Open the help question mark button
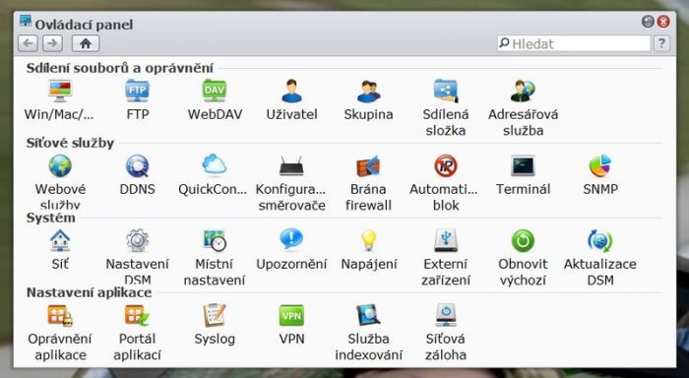689x378 pixels. (661, 43)
